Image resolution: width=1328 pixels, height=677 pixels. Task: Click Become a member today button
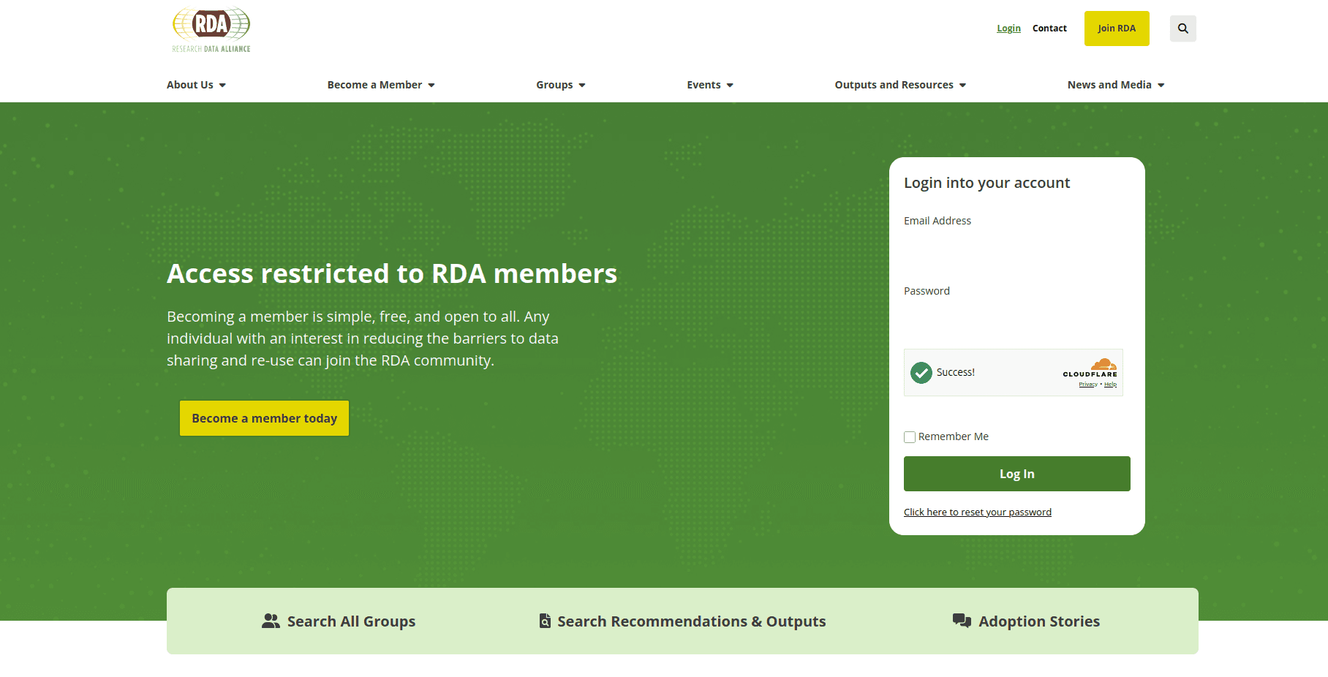pyautogui.click(x=264, y=418)
